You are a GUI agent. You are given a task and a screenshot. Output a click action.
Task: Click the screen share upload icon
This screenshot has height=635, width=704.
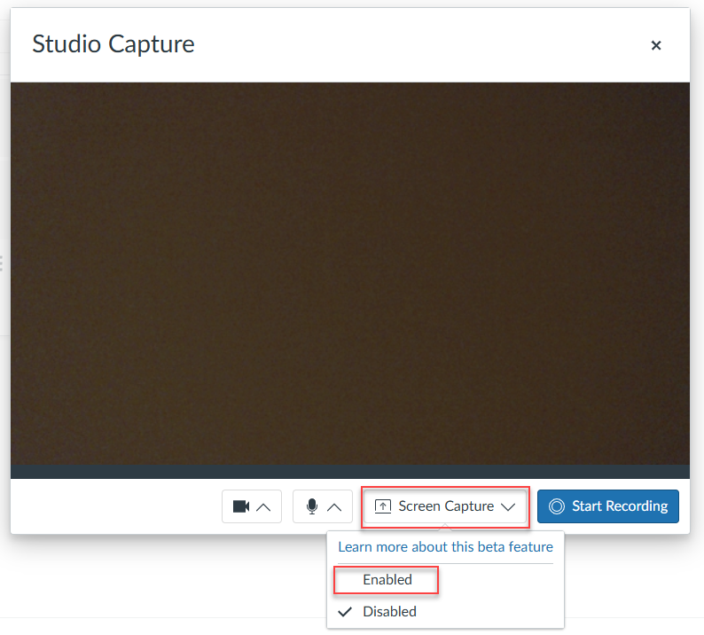[x=383, y=506]
